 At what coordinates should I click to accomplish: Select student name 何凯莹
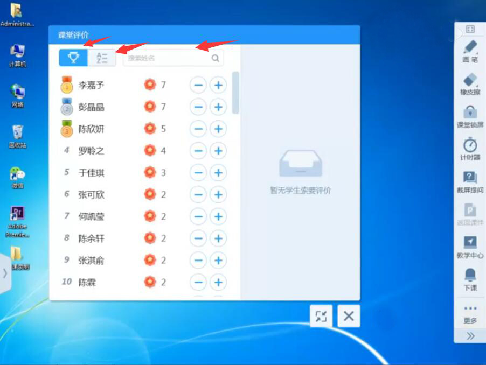(91, 217)
